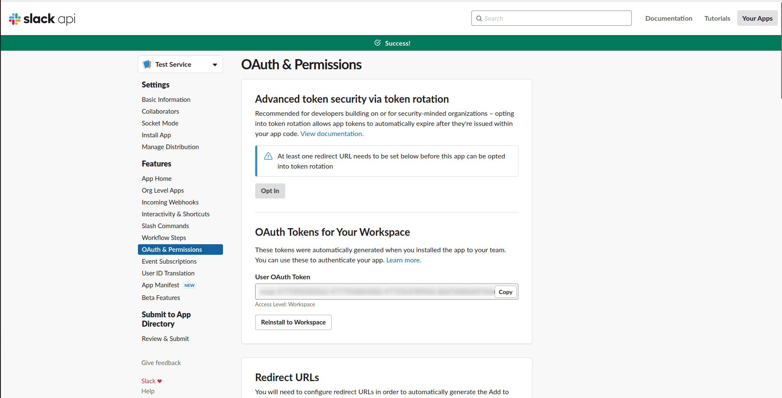Open the Help link in sidebar
The image size is (782, 398).
coord(148,391)
